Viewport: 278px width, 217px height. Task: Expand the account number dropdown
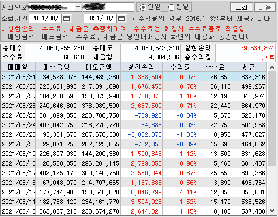click(x=78, y=7)
